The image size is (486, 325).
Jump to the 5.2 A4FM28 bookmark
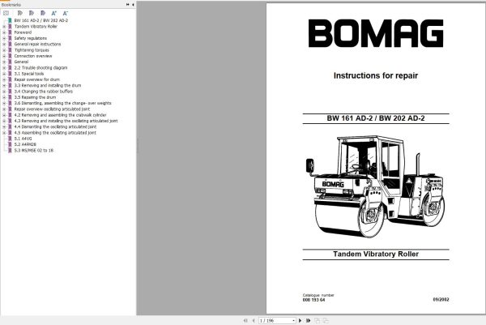[x=25, y=144]
